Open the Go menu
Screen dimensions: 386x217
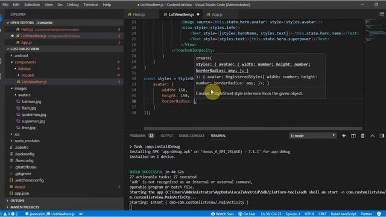tap(60, 5)
